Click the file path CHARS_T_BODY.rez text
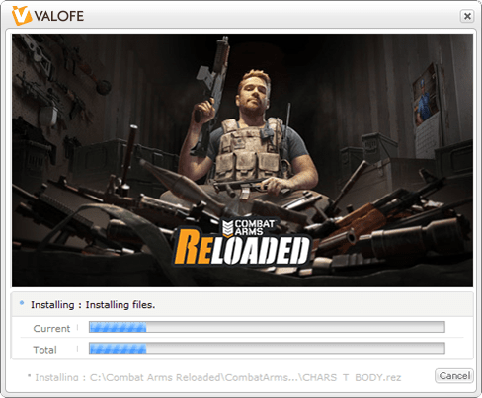Viewport: 482px width, 398px height. [352, 377]
